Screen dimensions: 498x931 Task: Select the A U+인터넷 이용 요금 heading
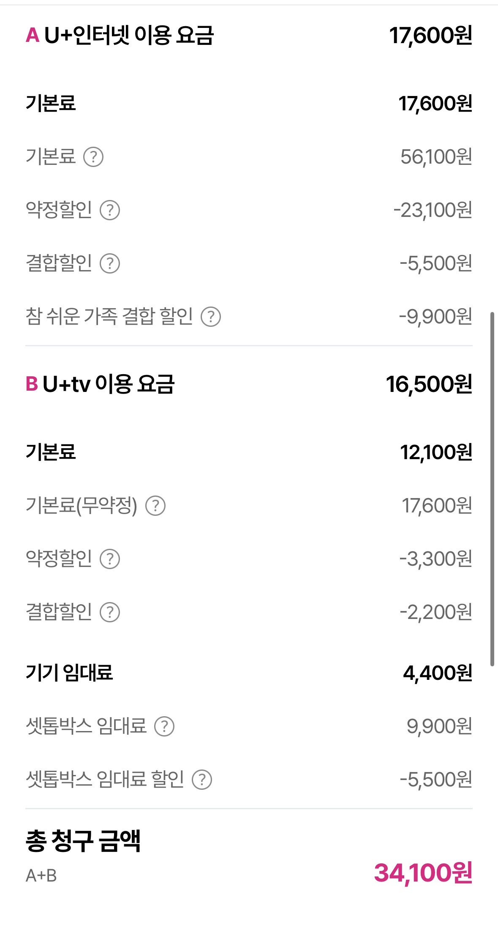[120, 35]
